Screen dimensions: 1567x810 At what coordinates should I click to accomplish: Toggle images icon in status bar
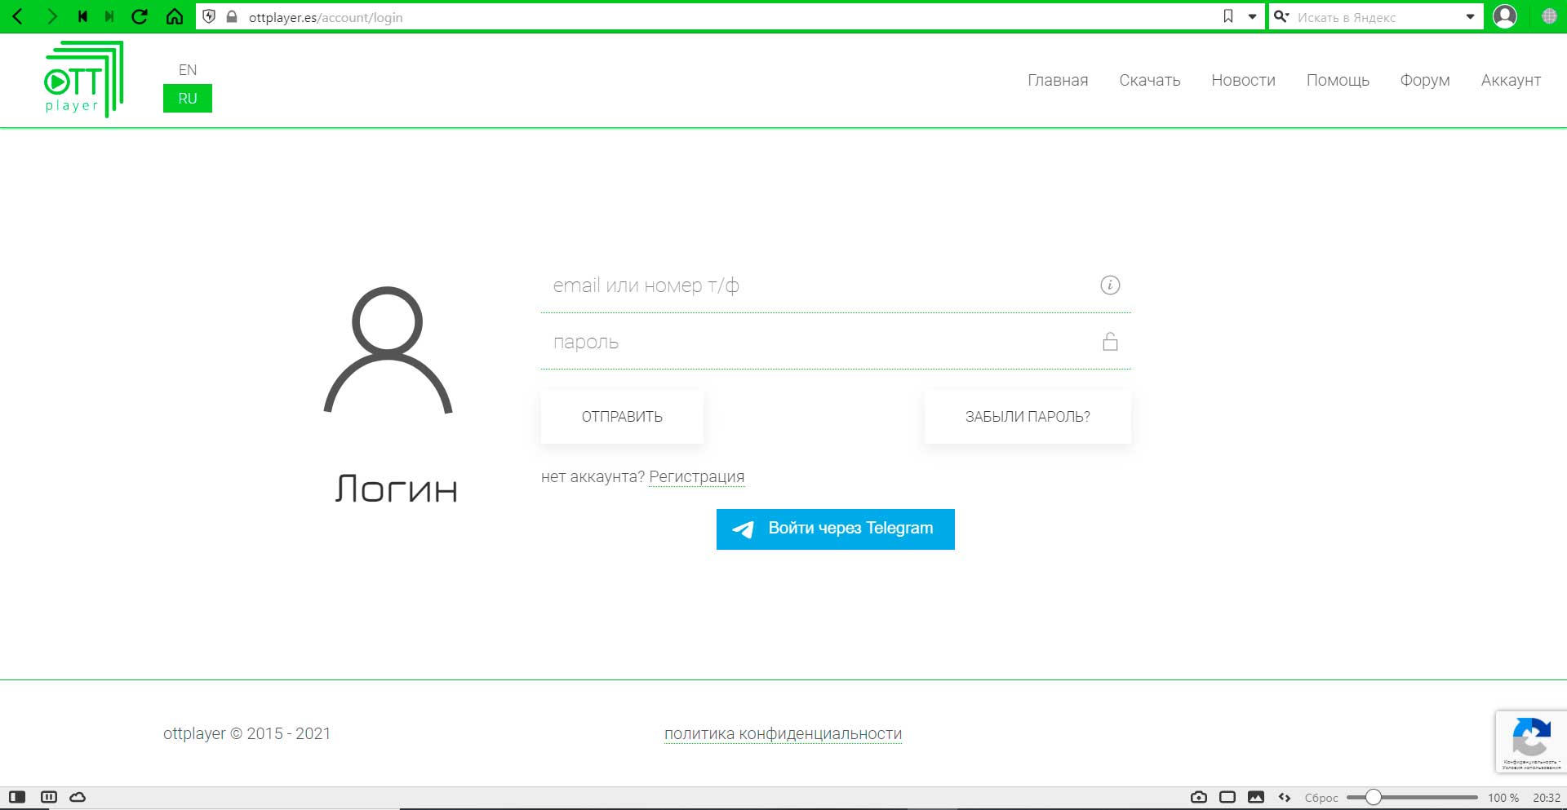coord(1256,797)
